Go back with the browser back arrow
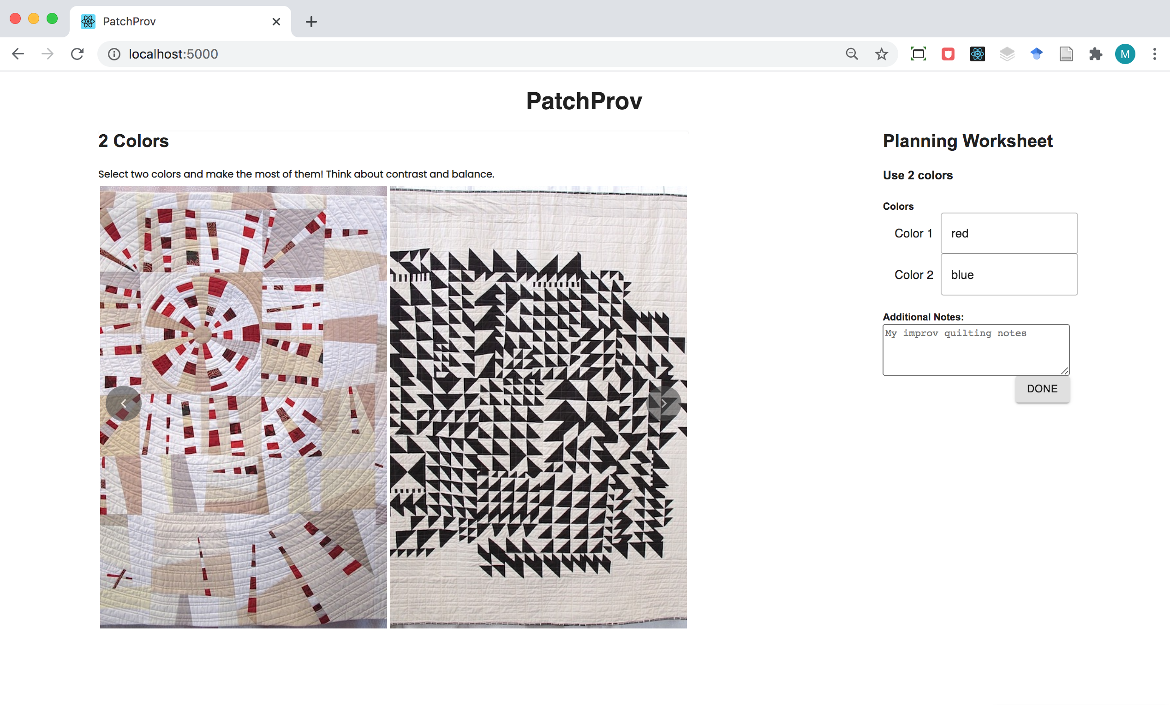 click(18, 54)
